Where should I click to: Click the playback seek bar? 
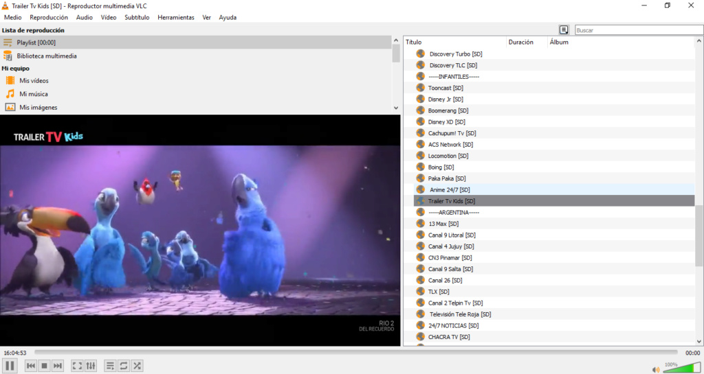point(355,353)
